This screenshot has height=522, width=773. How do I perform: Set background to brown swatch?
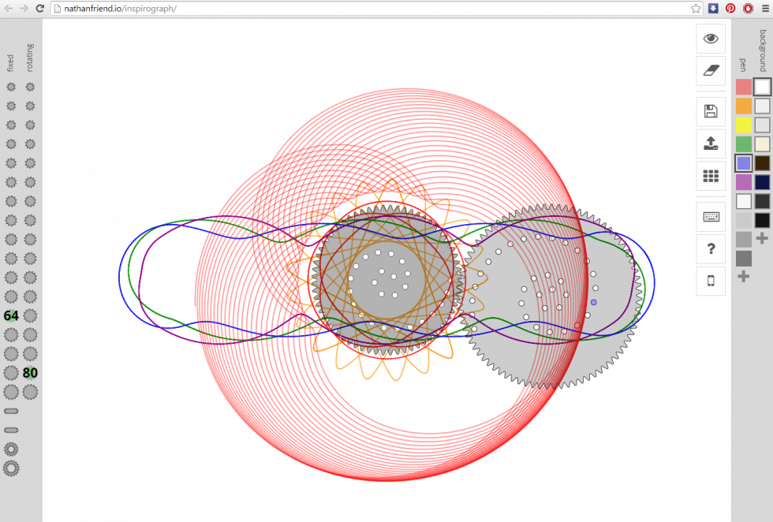[762, 163]
